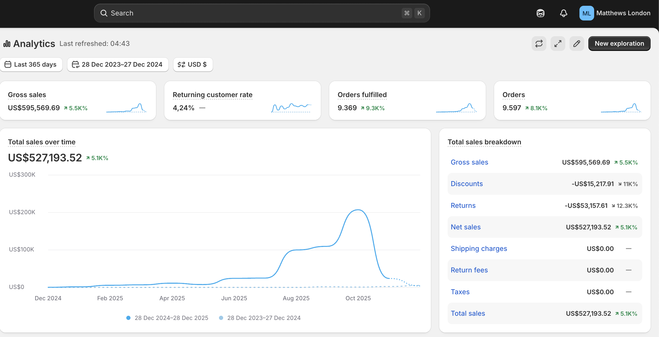Image resolution: width=659 pixels, height=337 pixels.
Task: Open the Sidekick assistant face icon
Action: tap(540, 13)
